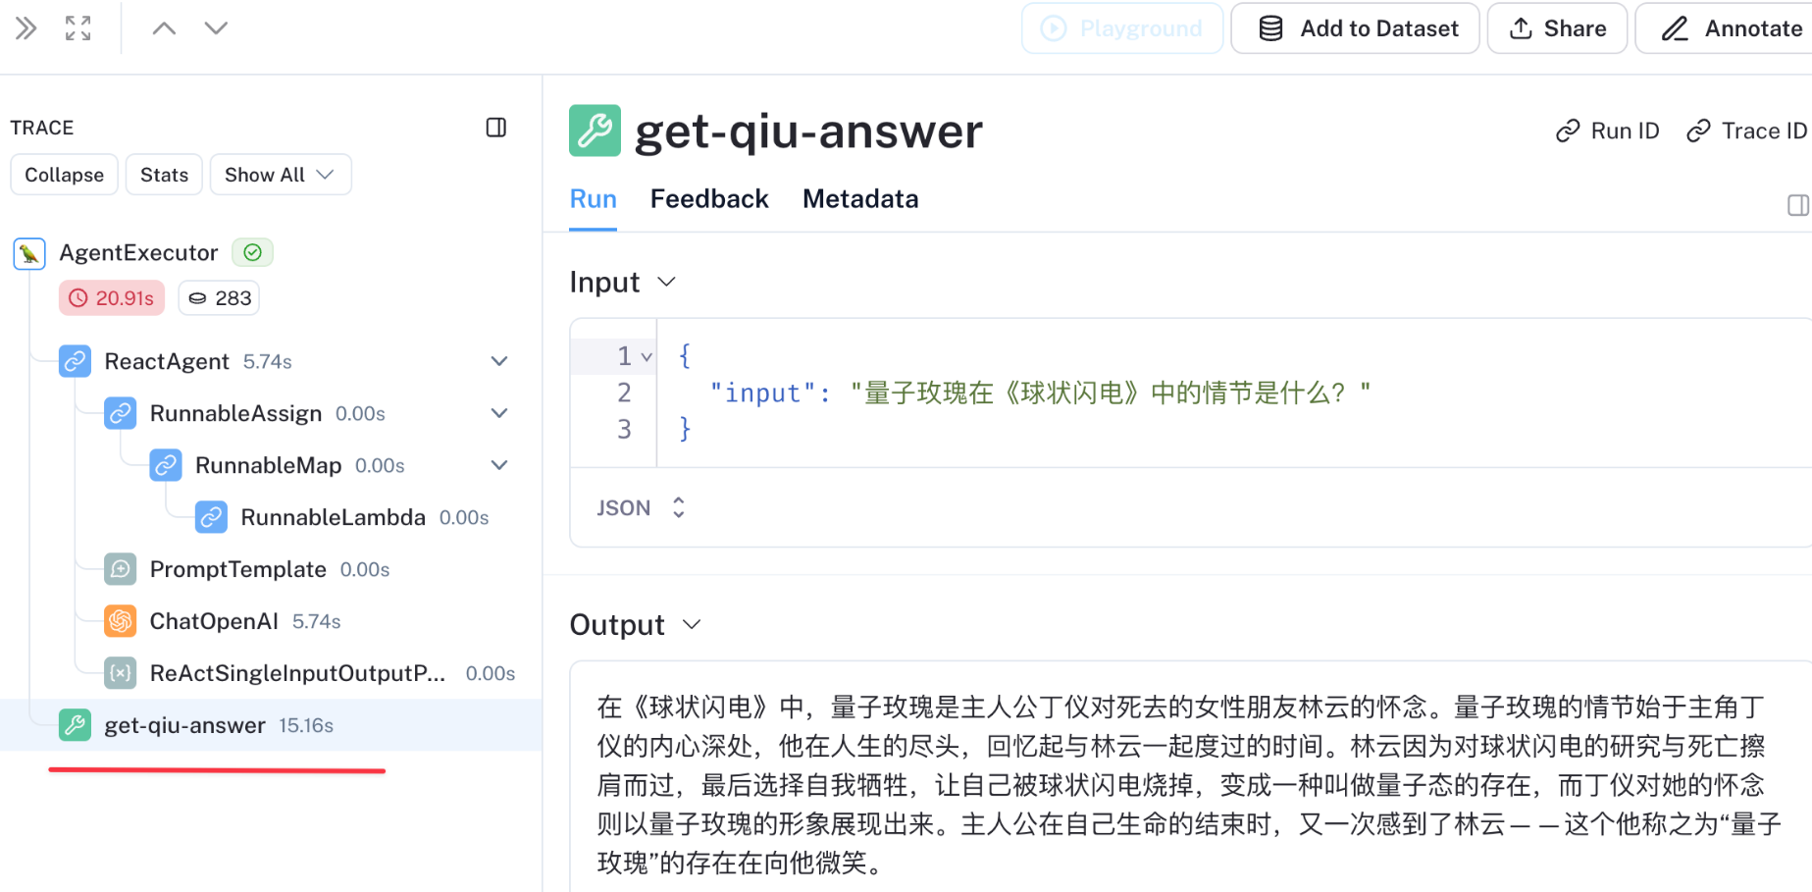Click the ReActSingleInputOutputP parser icon
Screen dimensions: 1812x892
pos(120,673)
